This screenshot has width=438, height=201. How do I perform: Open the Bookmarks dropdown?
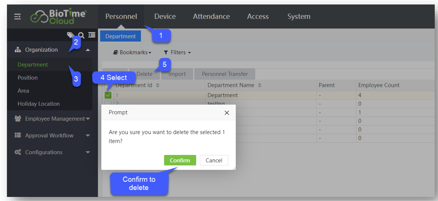(132, 53)
